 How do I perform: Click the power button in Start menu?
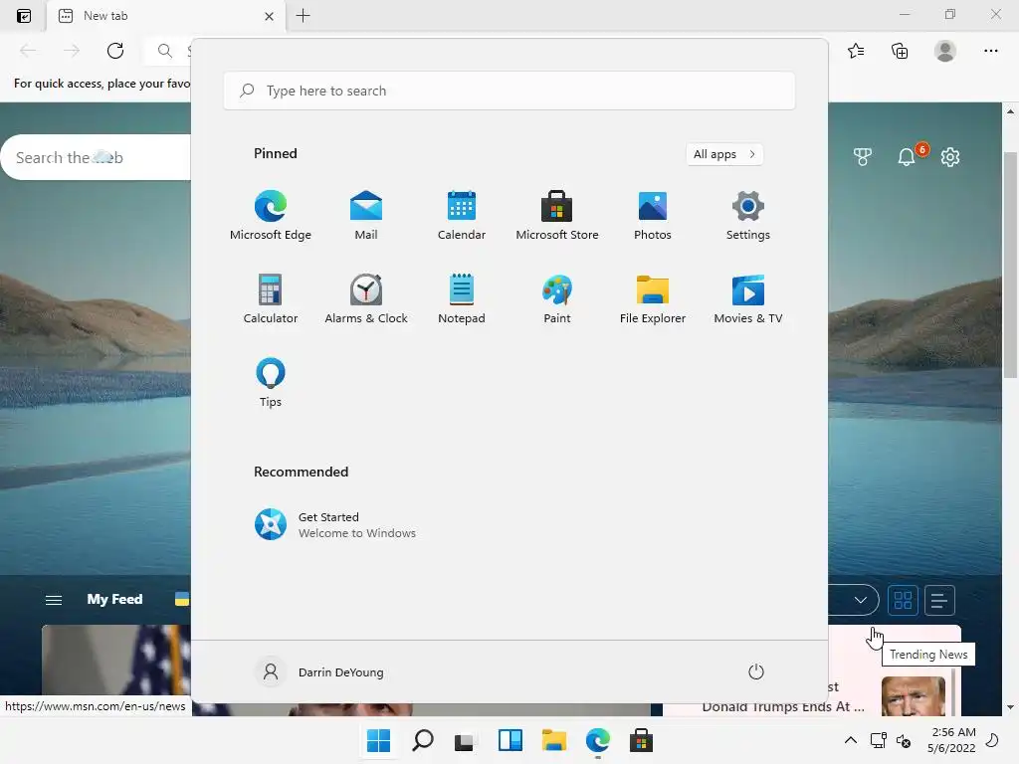756,671
